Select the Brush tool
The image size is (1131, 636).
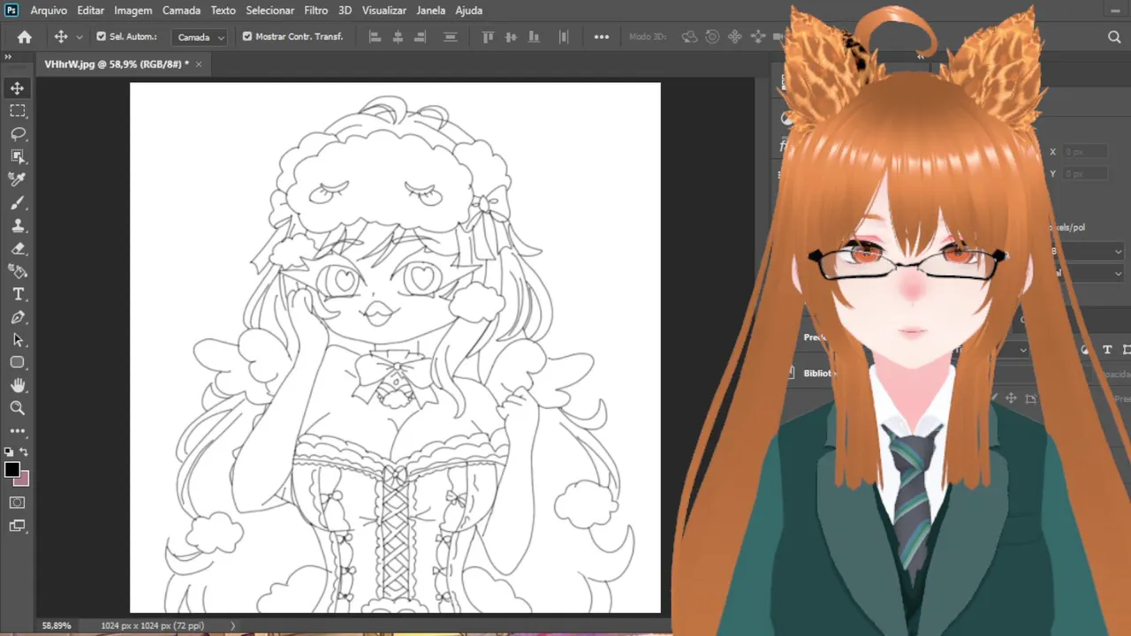(17, 203)
